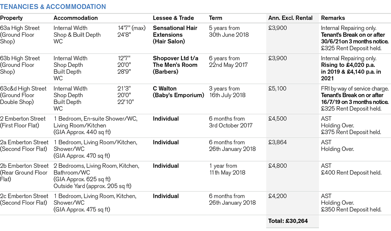Select the Property column header
This screenshot has height=231, width=391.
click(11, 18)
